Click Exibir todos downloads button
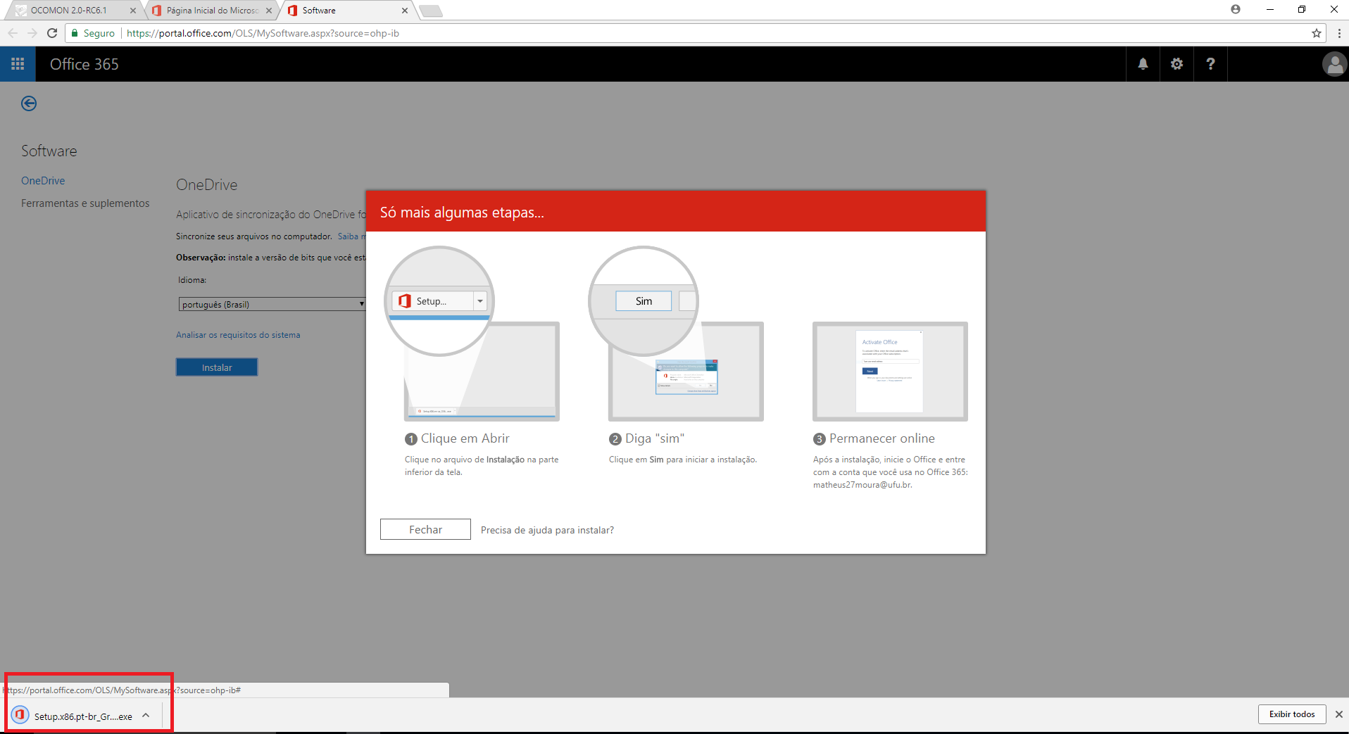 click(x=1292, y=714)
